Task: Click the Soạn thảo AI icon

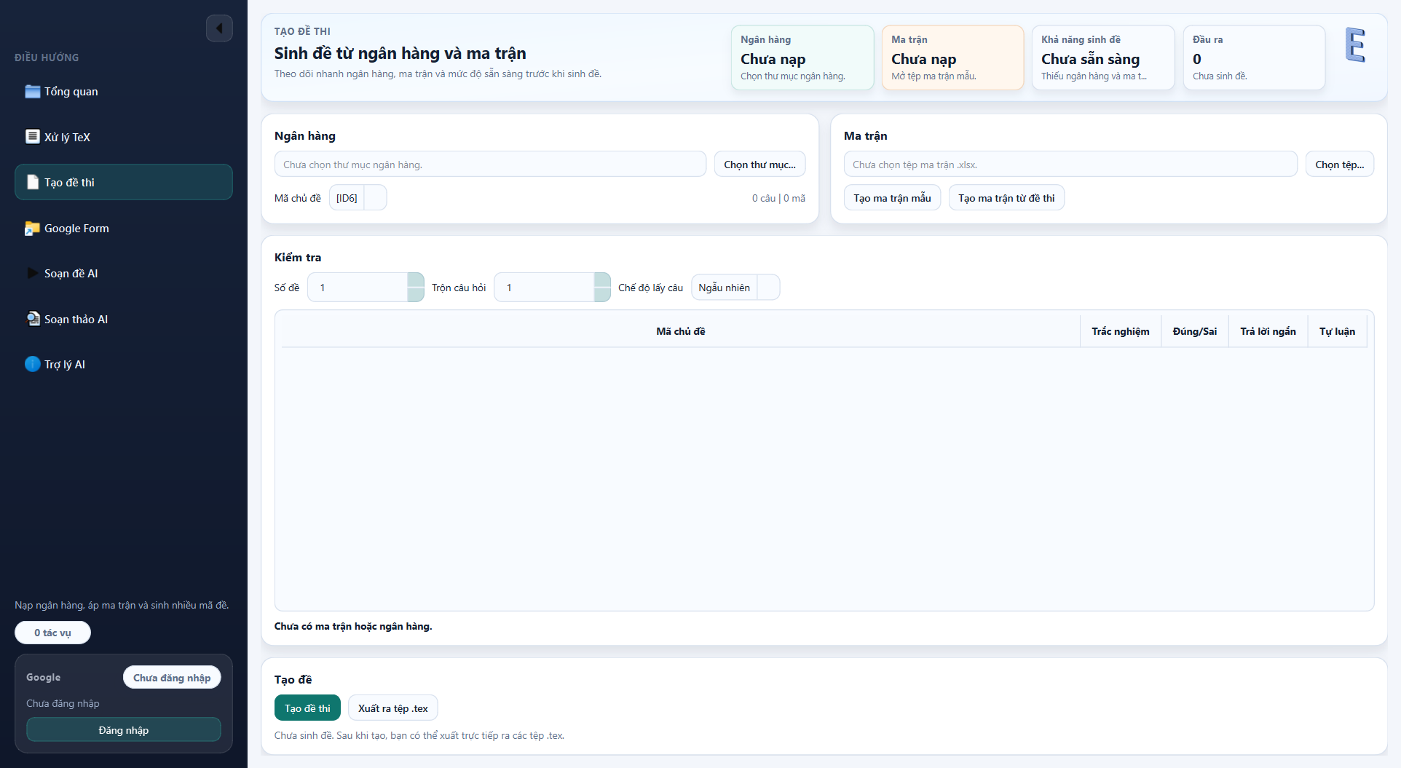Action: (x=32, y=319)
